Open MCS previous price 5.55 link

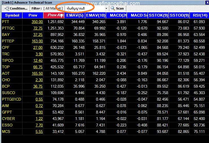tap(39, 131)
